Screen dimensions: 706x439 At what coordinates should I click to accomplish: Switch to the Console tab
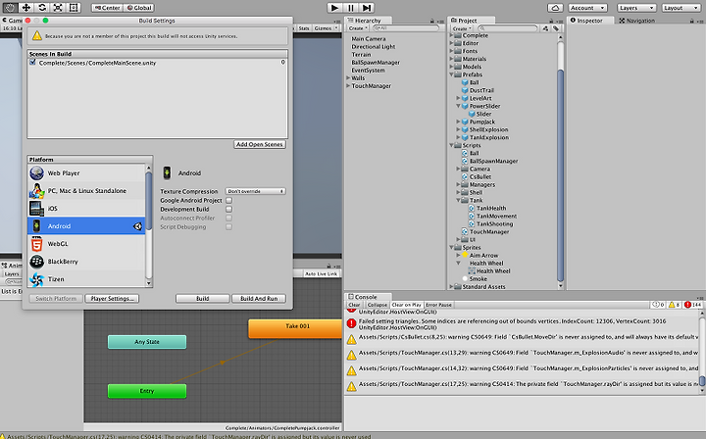[366, 297]
